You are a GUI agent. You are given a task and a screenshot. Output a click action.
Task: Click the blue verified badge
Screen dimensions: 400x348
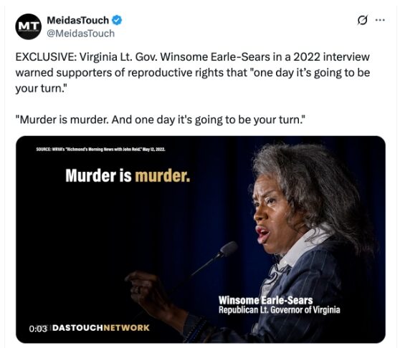(117, 20)
